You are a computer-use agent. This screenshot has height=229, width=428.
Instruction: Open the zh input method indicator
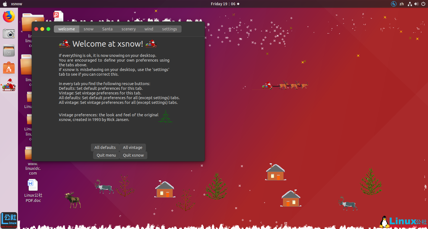(x=401, y=4)
